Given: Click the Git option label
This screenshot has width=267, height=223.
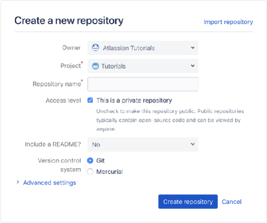Looking at the screenshot, I should (101, 161).
